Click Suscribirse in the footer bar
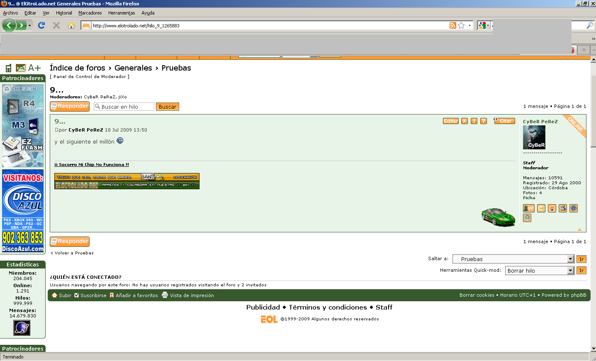This screenshot has height=361, width=596. (x=90, y=295)
